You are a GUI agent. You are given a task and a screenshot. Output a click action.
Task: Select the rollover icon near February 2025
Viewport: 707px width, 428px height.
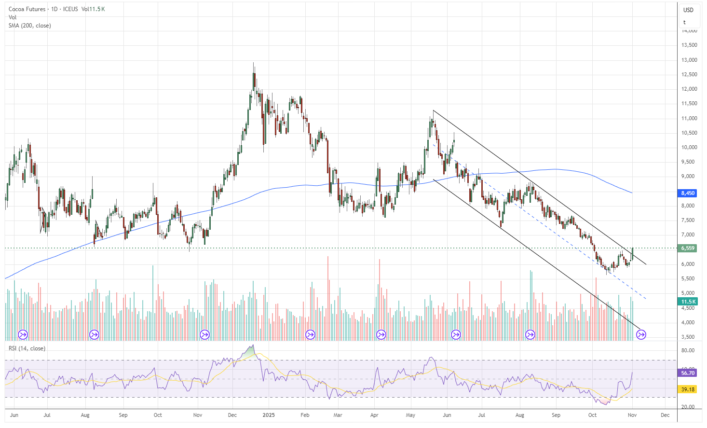(310, 334)
